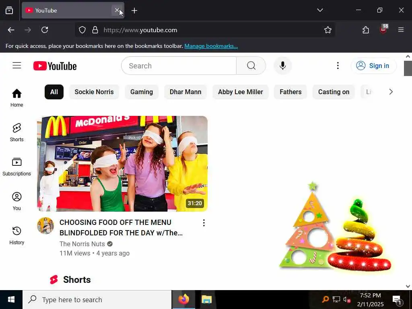Reload the page
412x309 pixels.
pyautogui.click(x=45, y=30)
